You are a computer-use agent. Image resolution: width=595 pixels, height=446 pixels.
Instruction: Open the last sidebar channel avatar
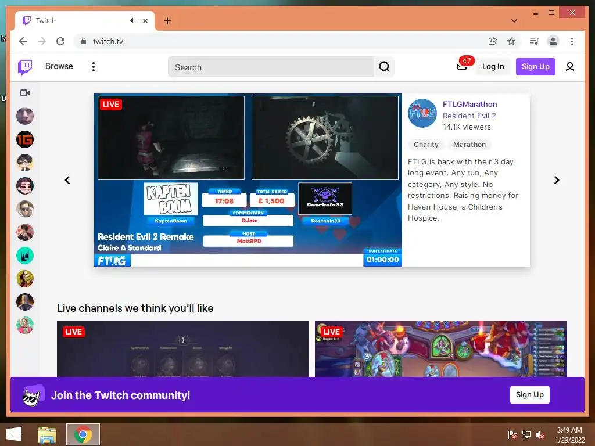click(25, 325)
